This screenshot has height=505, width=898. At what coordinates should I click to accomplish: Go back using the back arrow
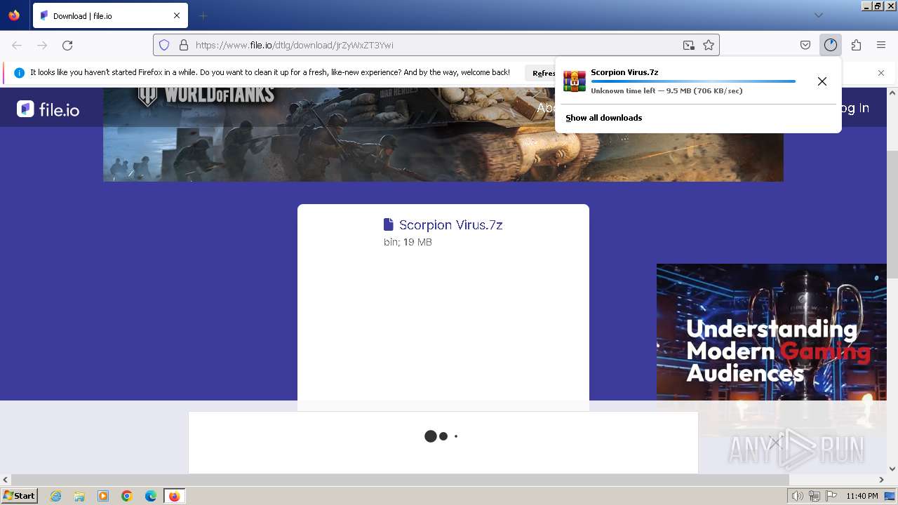point(17,45)
